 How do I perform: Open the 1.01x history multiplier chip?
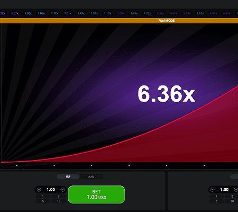click(68, 13)
